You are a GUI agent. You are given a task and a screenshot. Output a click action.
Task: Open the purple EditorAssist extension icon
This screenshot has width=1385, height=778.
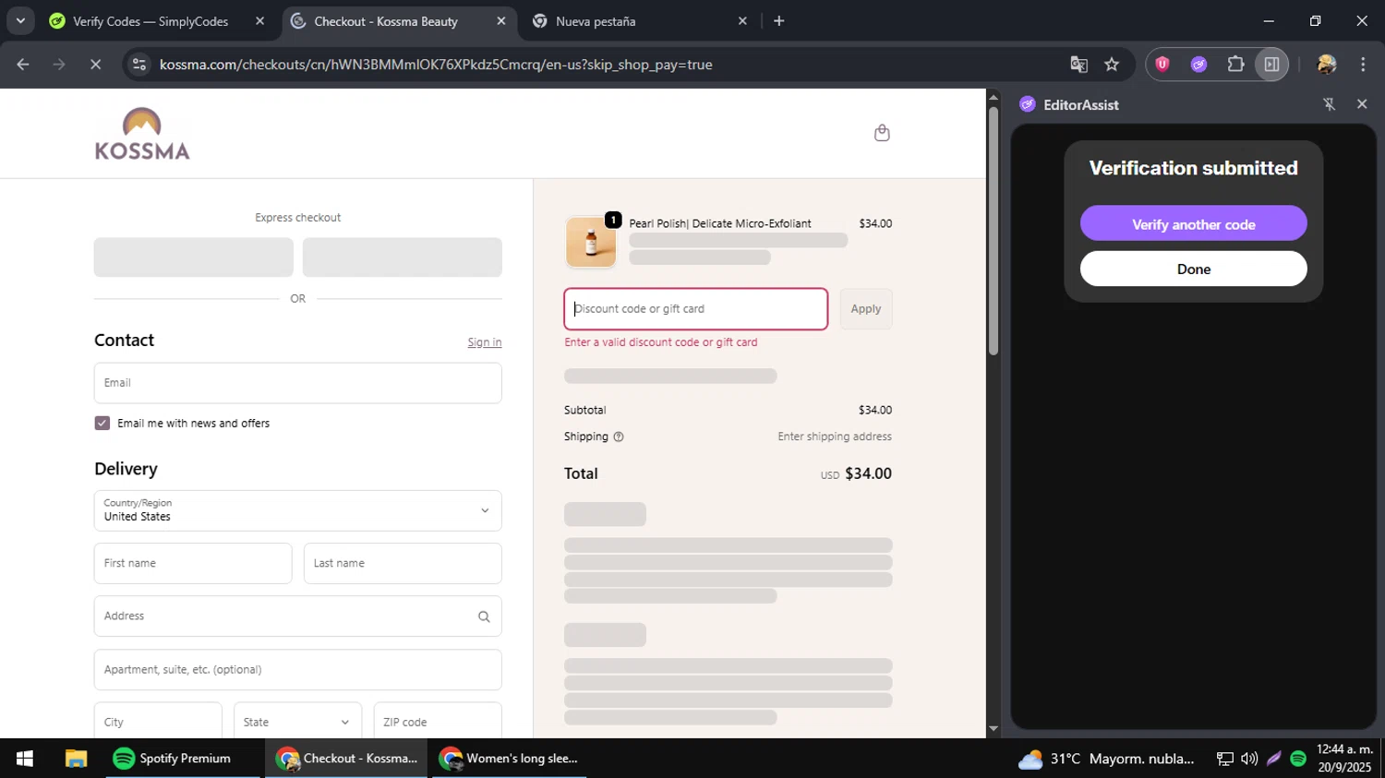tap(1198, 65)
